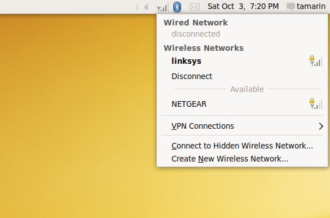This screenshot has height=218, width=330.
Task: Click the linksys lock and signal icon
Action: tap(316, 61)
